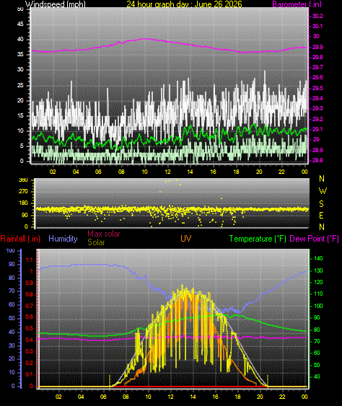Click the blue 100 humidity scale value

pos(11,251)
